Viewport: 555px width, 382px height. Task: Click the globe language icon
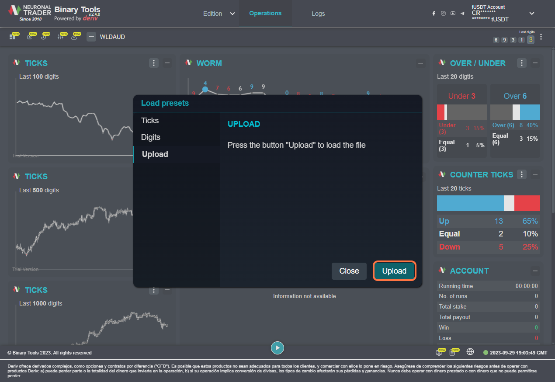click(x=470, y=352)
